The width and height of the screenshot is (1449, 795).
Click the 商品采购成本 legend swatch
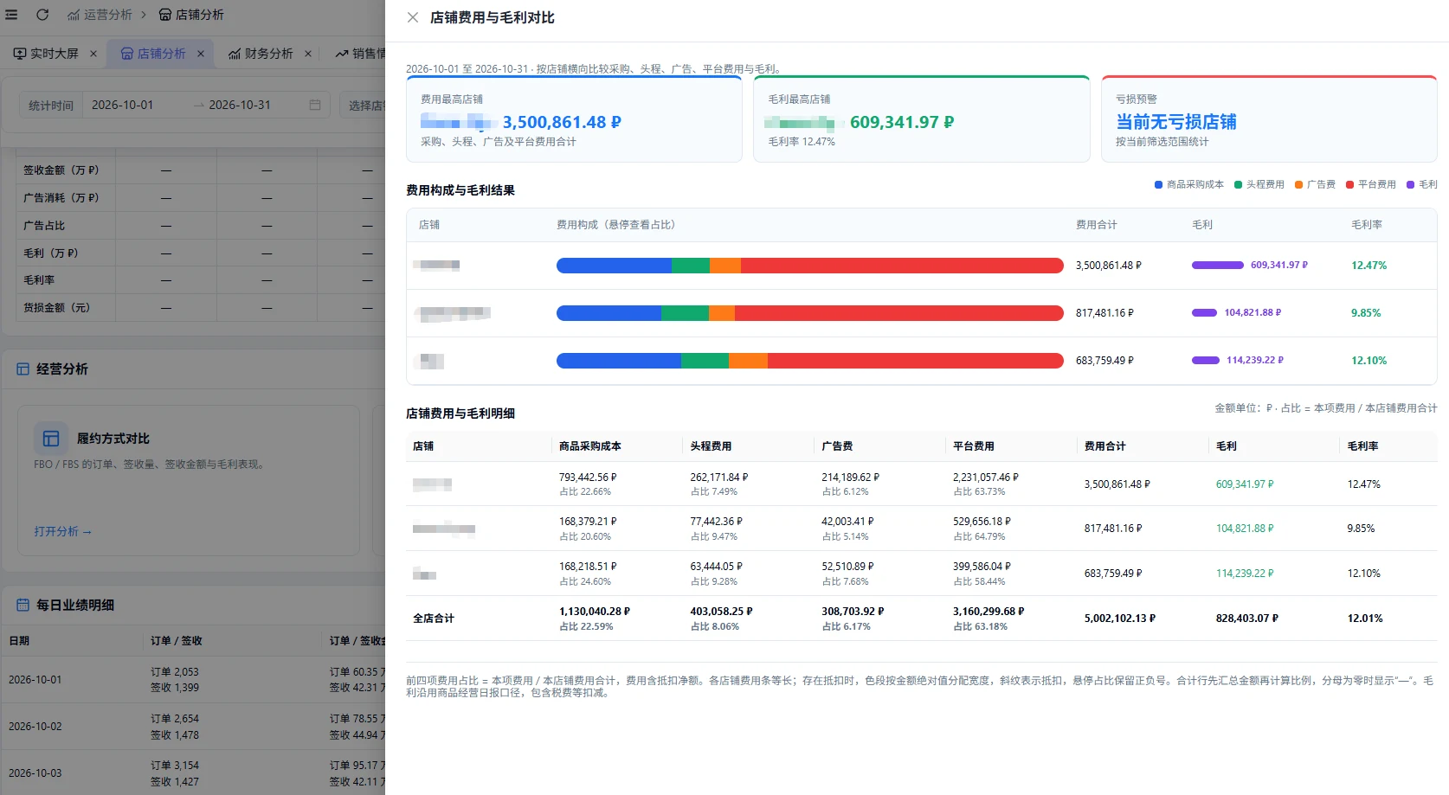coord(1158,184)
